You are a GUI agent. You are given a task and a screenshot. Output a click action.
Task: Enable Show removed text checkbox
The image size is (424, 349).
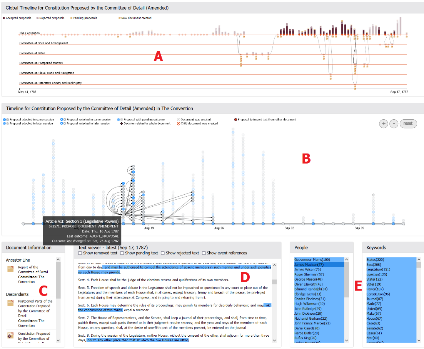point(80,253)
